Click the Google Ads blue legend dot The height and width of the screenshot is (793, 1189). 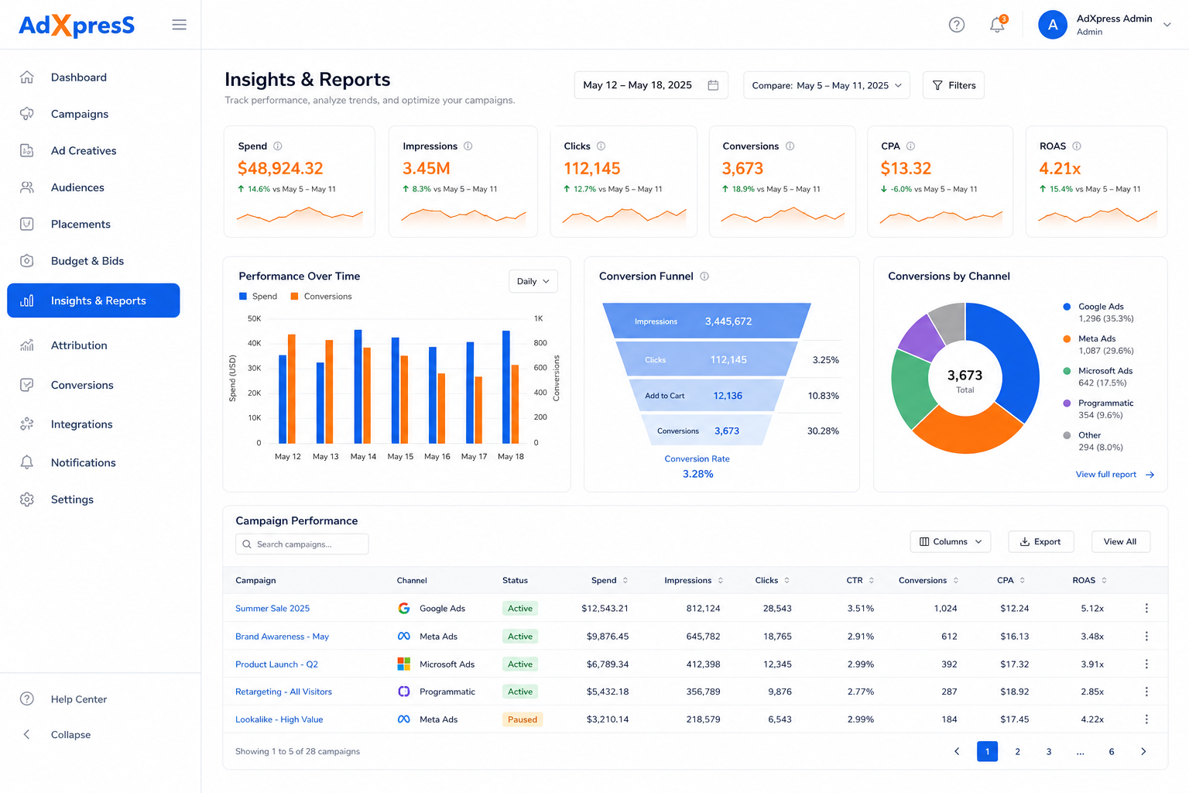[x=1067, y=307]
